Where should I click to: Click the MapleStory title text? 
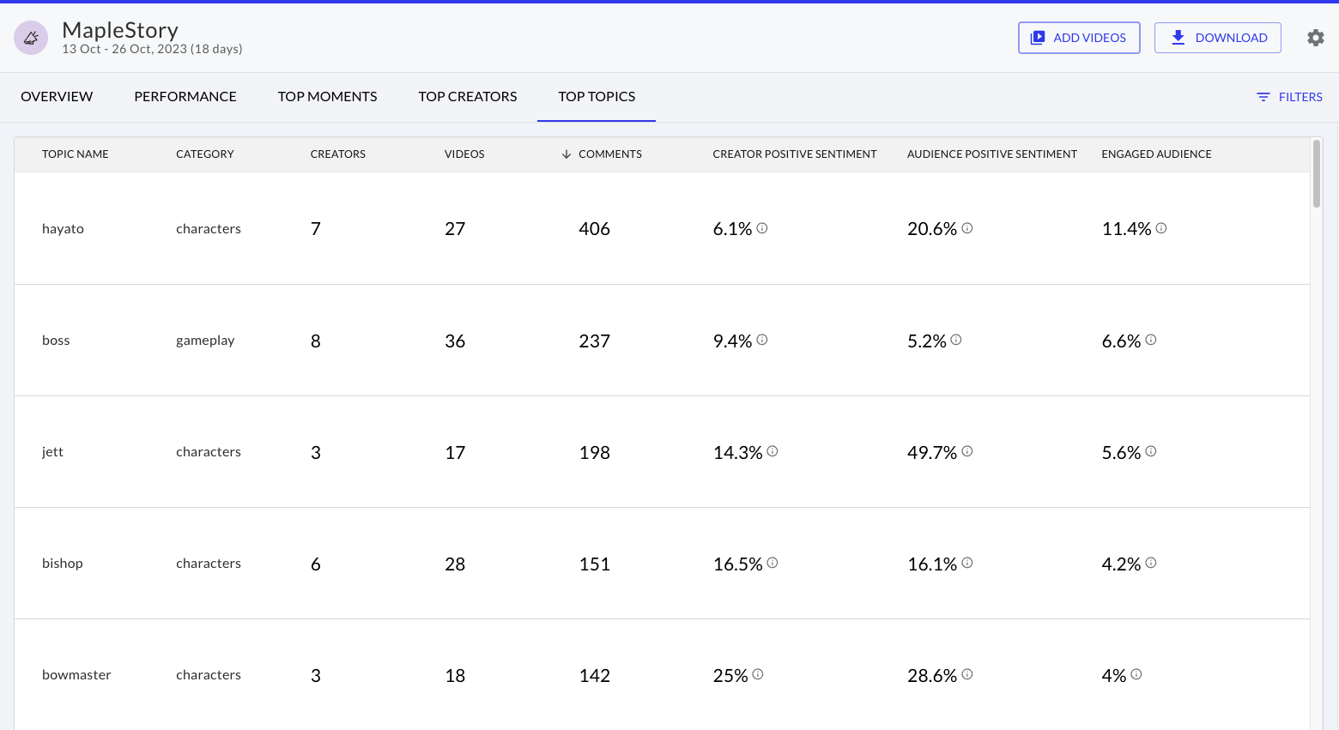point(120,30)
